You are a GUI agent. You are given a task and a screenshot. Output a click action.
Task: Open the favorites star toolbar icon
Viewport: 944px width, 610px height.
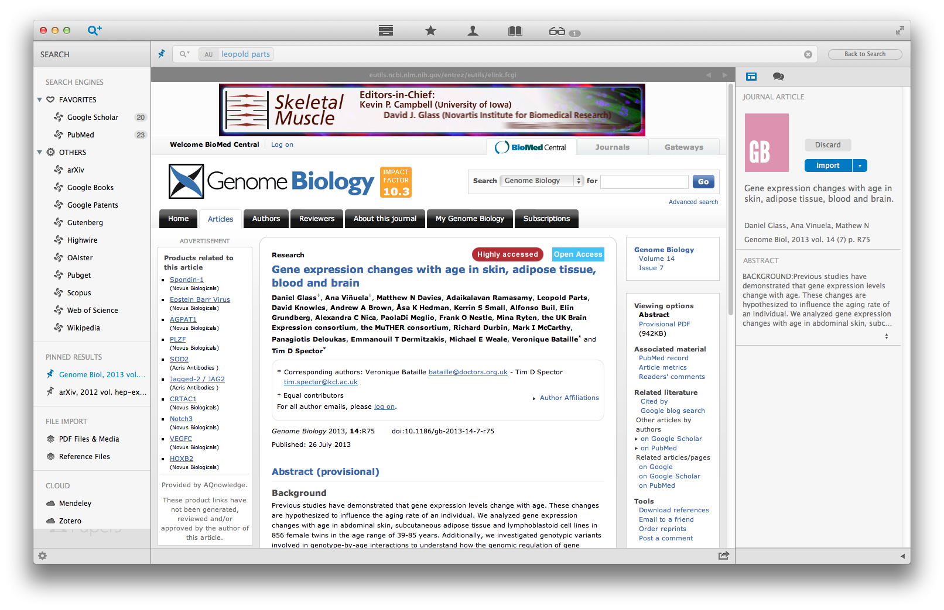(x=430, y=30)
